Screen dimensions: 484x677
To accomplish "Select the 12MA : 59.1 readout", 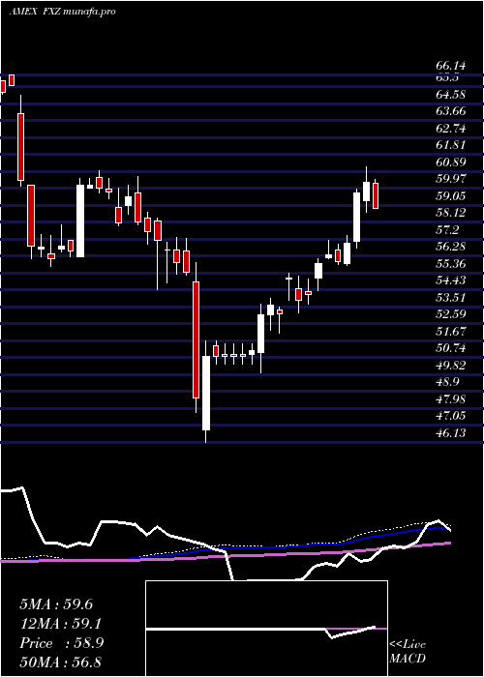I will click(x=61, y=624).
